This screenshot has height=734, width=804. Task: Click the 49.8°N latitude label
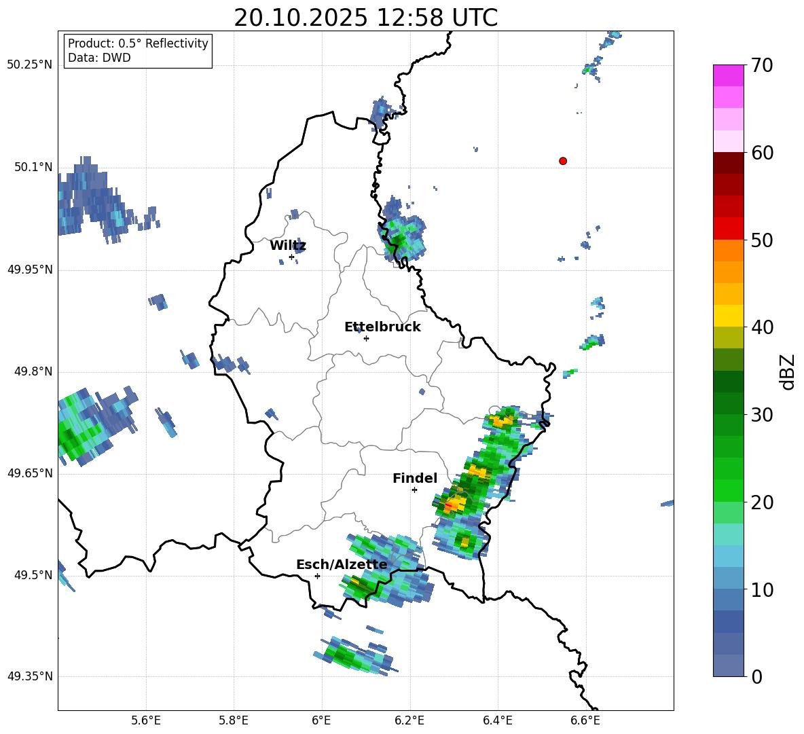point(33,371)
